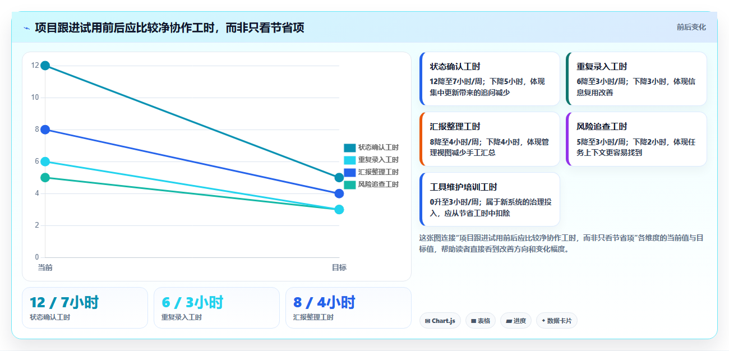The height and width of the screenshot is (351, 729).
Task: Click the 汇报整理工时 legend color swatch
Action: pyautogui.click(x=350, y=172)
